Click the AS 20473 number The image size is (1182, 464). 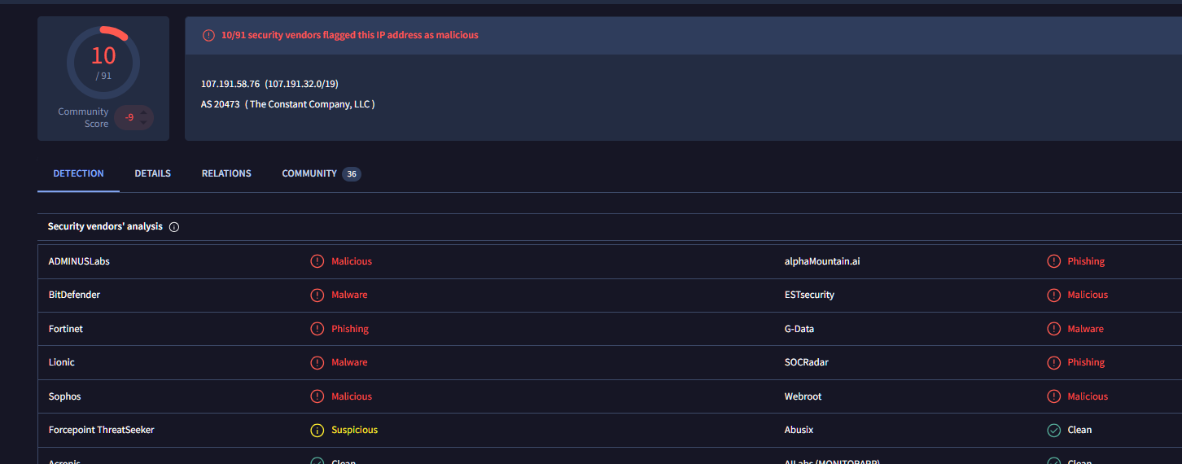tap(220, 104)
